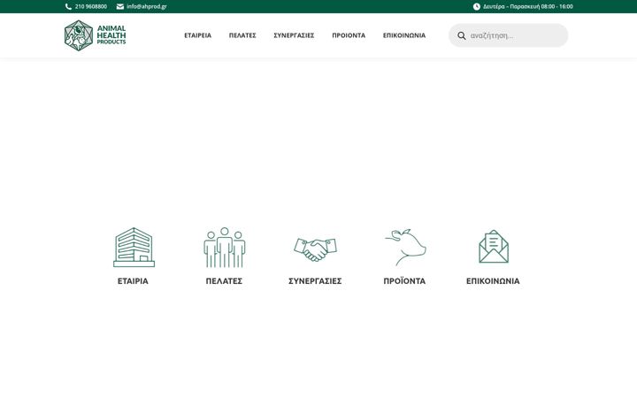Open the building icon above ΕΤΑΙΡΙΑ
The image size is (637, 398).
134,247
